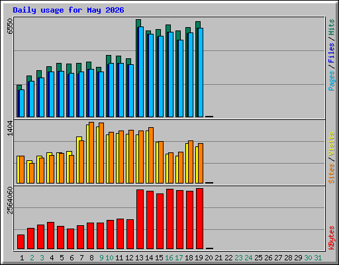Viewport: 339px width, 265px height.
Task: Click the red KBytes bar for day 19
Action: (199, 219)
